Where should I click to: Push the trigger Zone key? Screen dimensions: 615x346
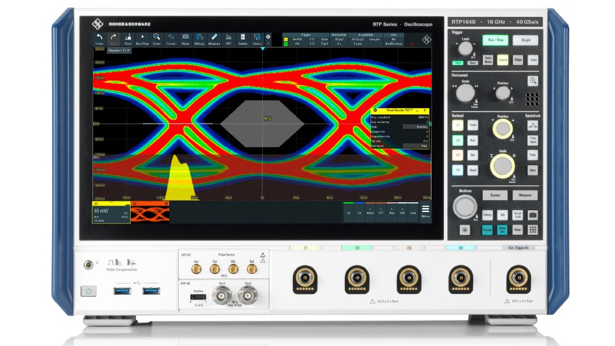point(534,60)
